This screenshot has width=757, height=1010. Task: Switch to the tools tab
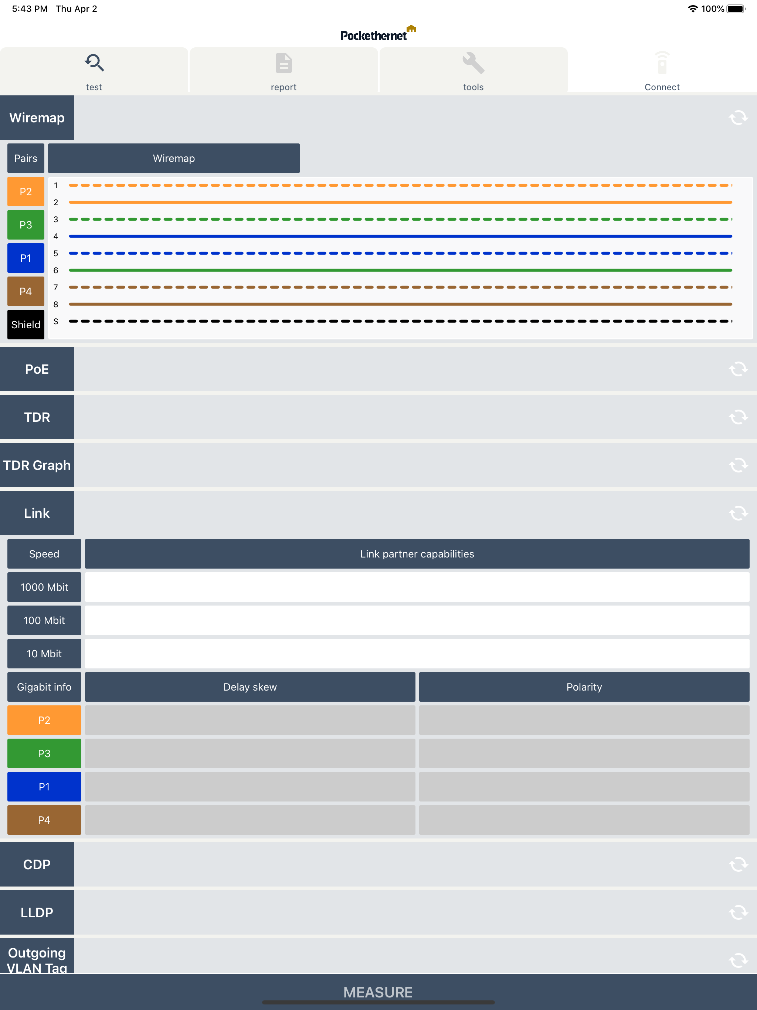(473, 70)
